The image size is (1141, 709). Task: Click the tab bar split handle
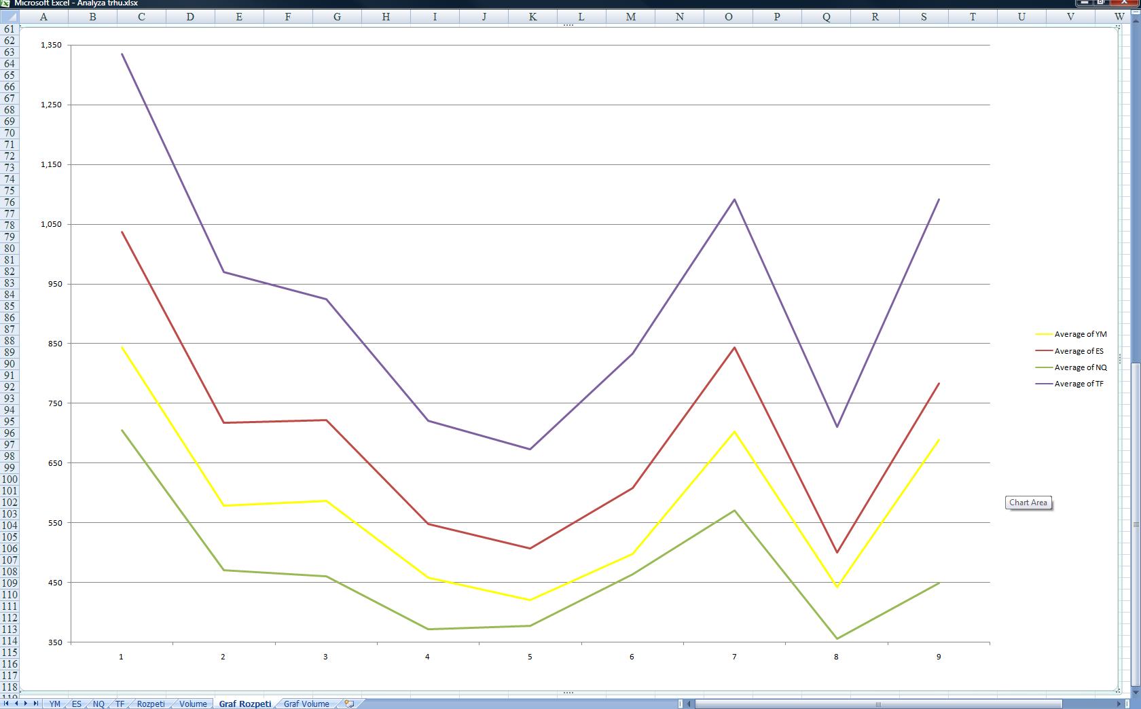(680, 704)
